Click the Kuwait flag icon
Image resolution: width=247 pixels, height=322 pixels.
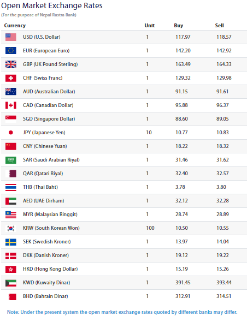(11, 283)
